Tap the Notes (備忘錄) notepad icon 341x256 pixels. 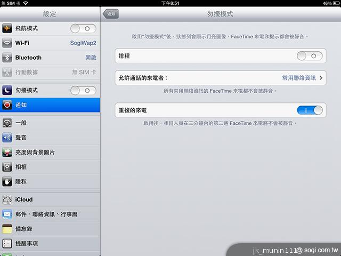pyautogui.click(x=7, y=229)
